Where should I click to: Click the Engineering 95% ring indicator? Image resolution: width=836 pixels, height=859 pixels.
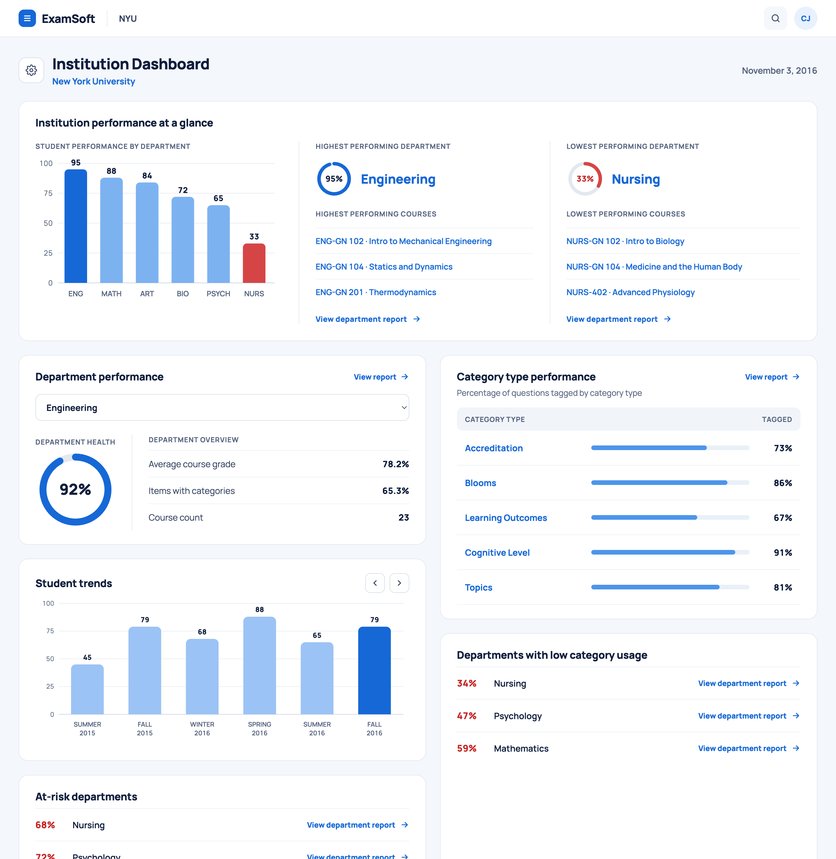(334, 179)
